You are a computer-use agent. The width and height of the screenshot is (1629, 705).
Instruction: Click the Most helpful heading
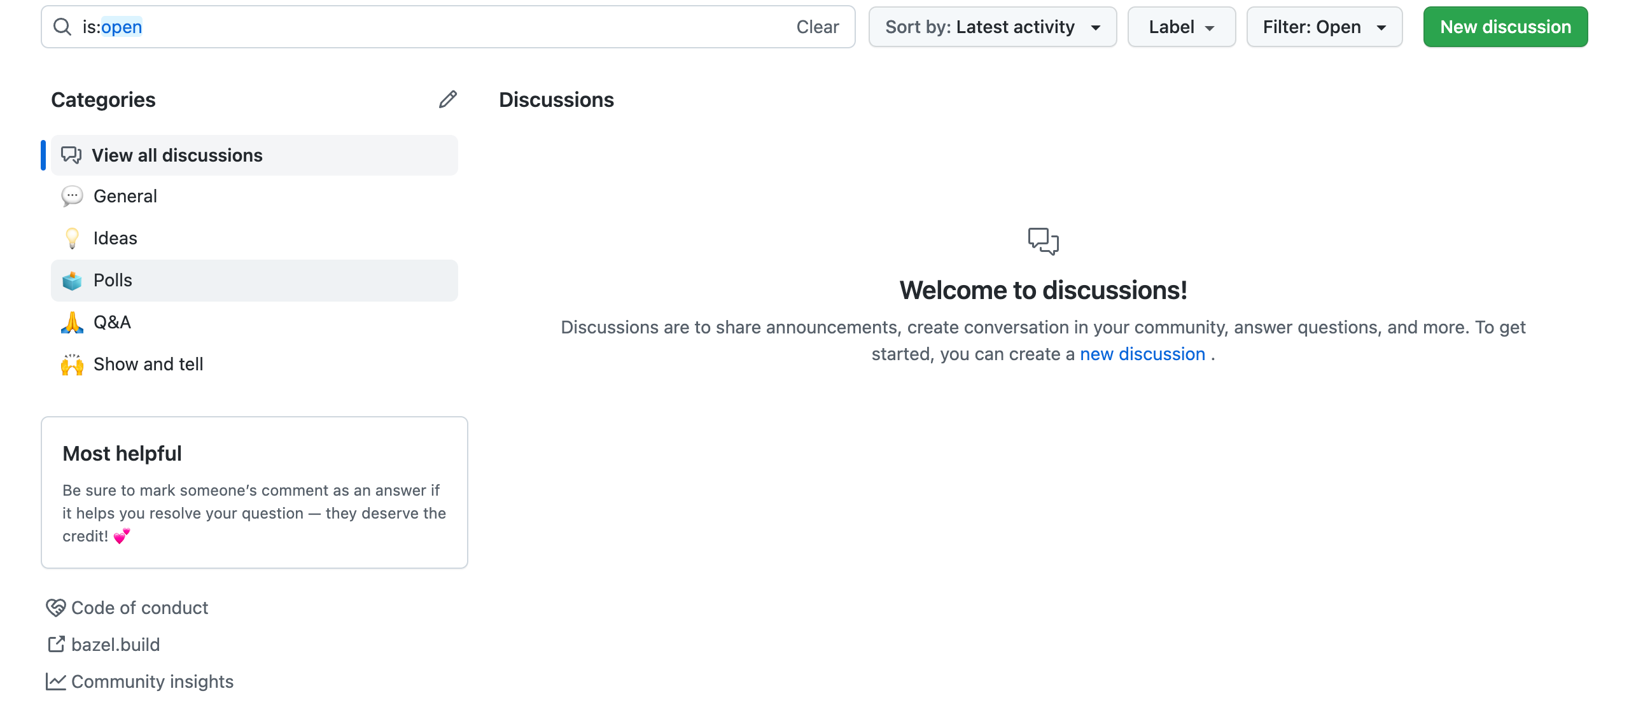(122, 454)
